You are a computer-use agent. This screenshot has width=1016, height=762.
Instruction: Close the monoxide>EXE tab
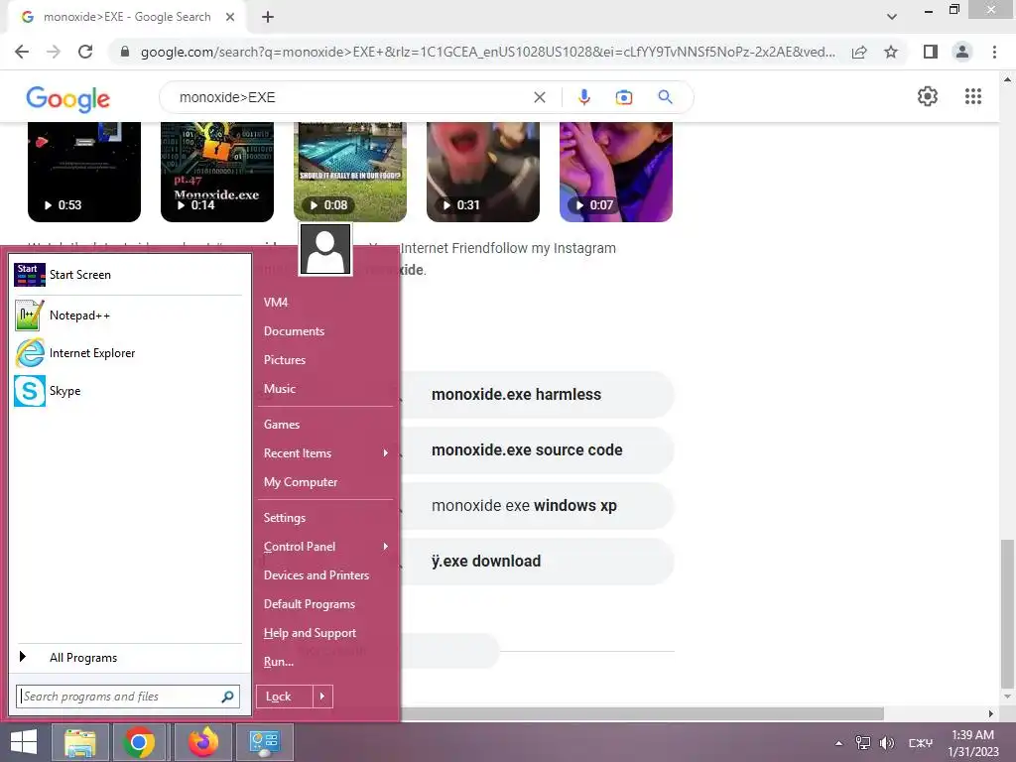[x=230, y=17]
